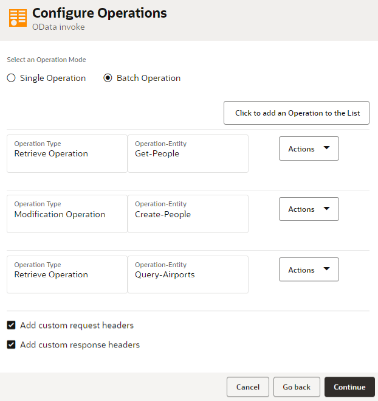Screen dimensions: 378x401
Task: Click the Get-People Operation-Entity field
Action: tap(188, 153)
